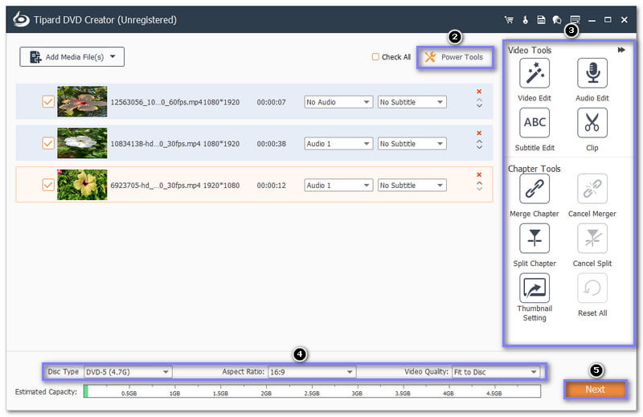
Task: Click the Estimated Capacity bar
Action: (x=312, y=391)
